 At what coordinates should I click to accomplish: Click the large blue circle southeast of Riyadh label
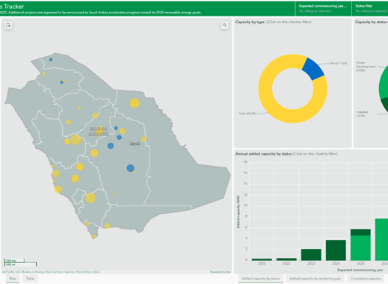coord(130,168)
